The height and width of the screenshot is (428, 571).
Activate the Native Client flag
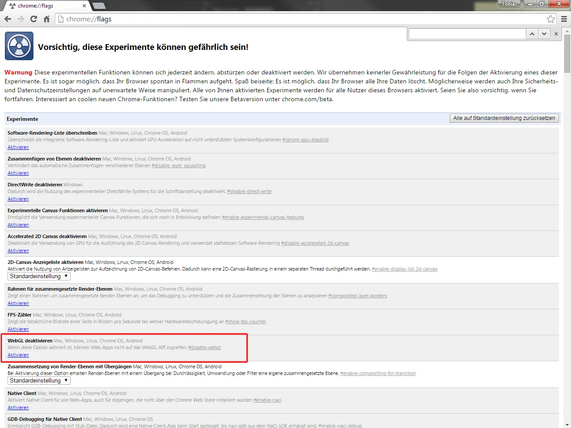coord(18,407)
